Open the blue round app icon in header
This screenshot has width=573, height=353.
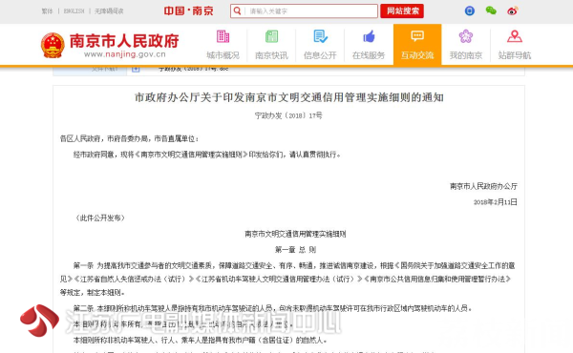470,10
